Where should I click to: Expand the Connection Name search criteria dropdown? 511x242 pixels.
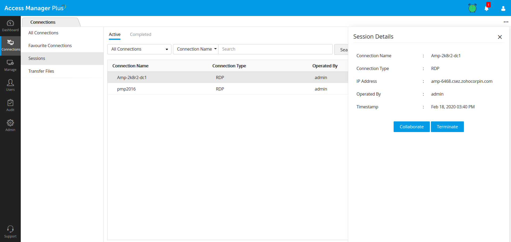tap(196, 49)
